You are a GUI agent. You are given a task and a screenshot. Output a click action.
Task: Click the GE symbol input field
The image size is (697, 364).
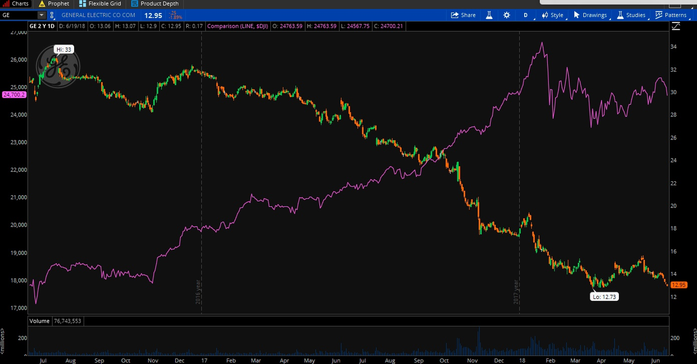(19, 15)
